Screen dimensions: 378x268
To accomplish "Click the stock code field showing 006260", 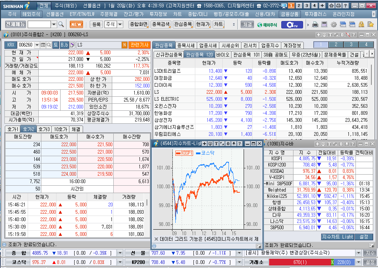I will pyautogui.click(x=26, y=45).
